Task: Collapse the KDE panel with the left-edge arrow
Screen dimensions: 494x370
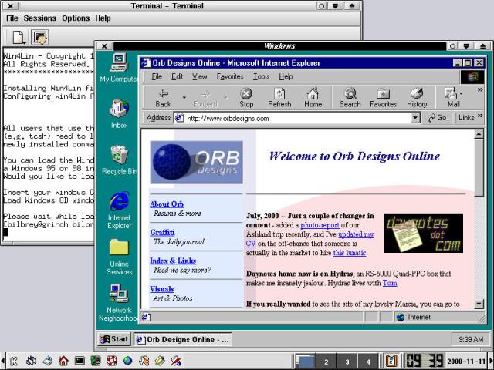Action: [2, 361]
